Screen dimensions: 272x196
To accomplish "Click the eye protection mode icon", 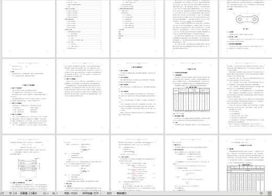I will coord(261,193).
